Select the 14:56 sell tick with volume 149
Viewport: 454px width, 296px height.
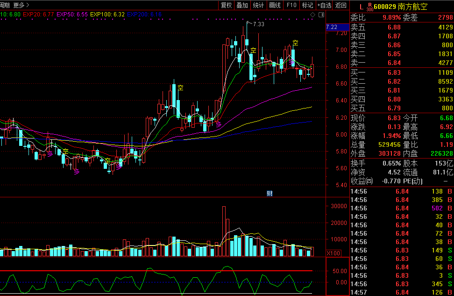pyautogui.click(x=402, y=251)
